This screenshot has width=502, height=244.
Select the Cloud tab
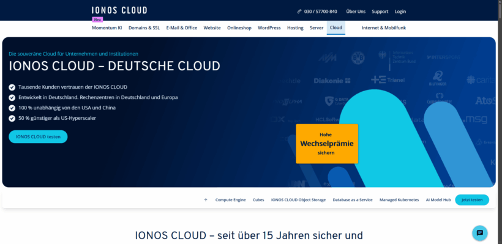tap(336, 28)
